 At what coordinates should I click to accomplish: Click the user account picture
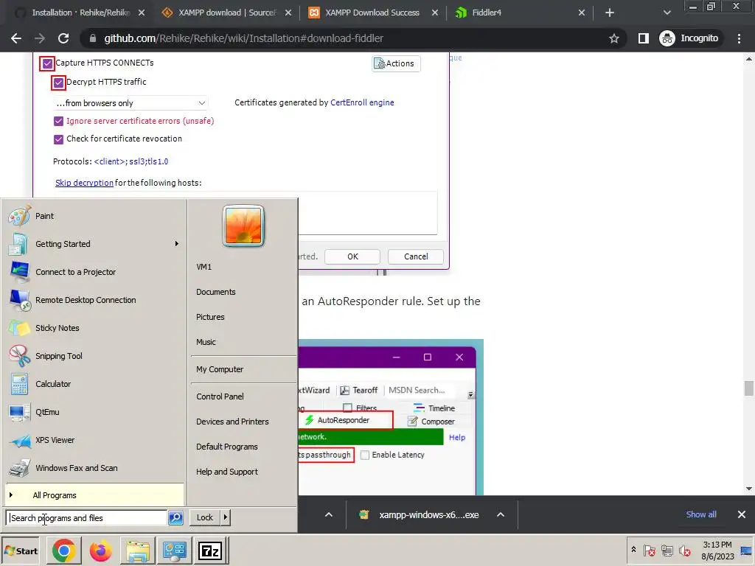[243, 226]
